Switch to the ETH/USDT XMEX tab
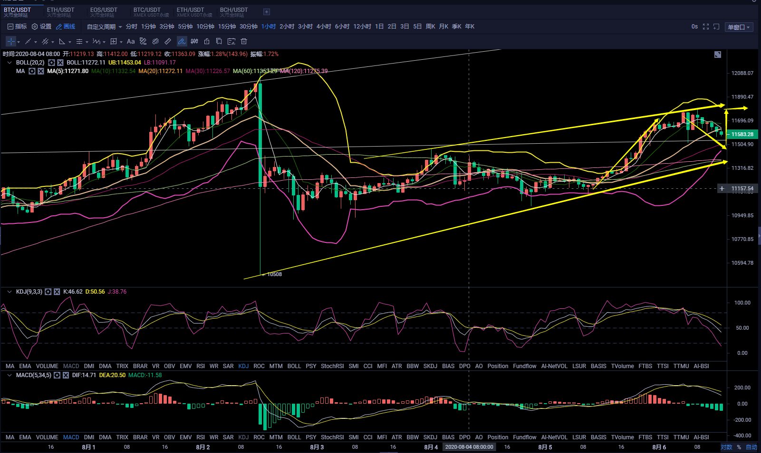This screenshot has height=453, width=761. (x=194, y=12)
